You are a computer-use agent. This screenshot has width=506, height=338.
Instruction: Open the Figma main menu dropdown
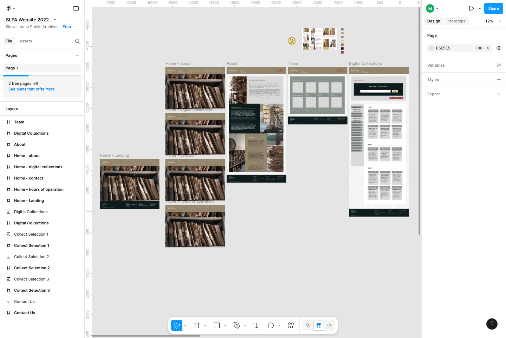[x=11, y=8]
